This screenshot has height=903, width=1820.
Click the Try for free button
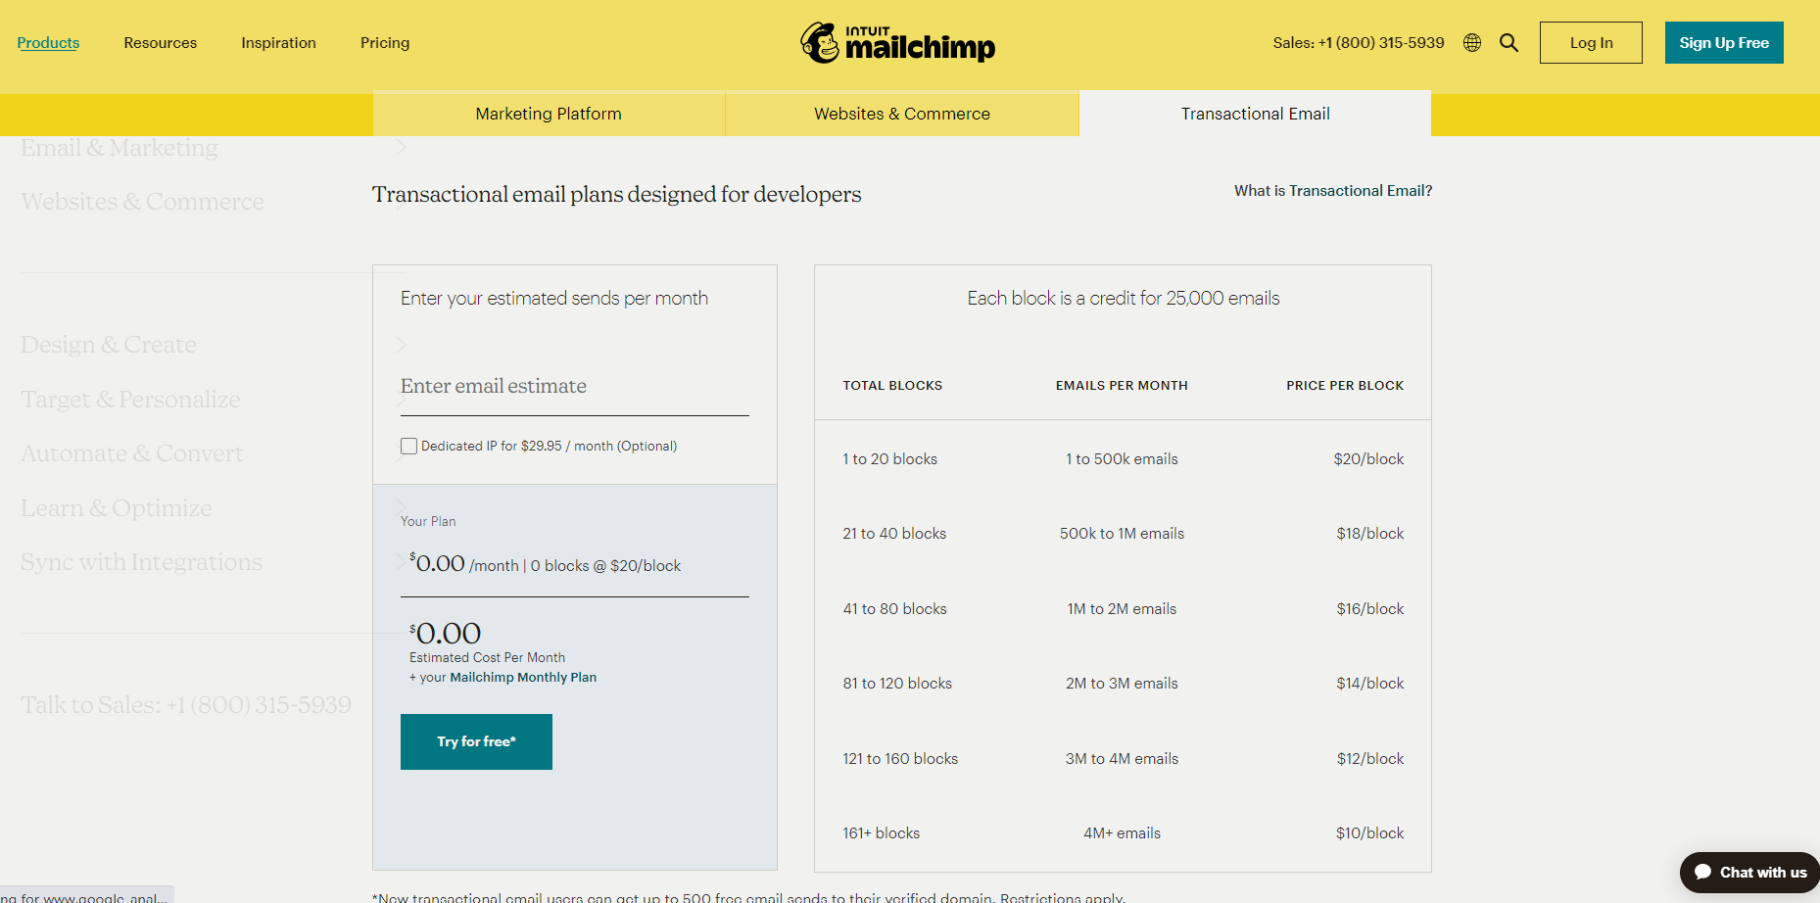tap(476, 741)
